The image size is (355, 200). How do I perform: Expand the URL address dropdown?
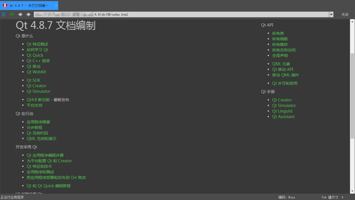click(331, 15)
